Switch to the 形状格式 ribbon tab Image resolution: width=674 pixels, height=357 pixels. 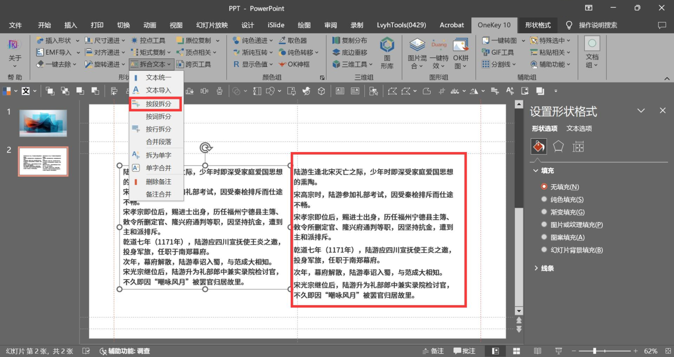click(x=538, y=25)
